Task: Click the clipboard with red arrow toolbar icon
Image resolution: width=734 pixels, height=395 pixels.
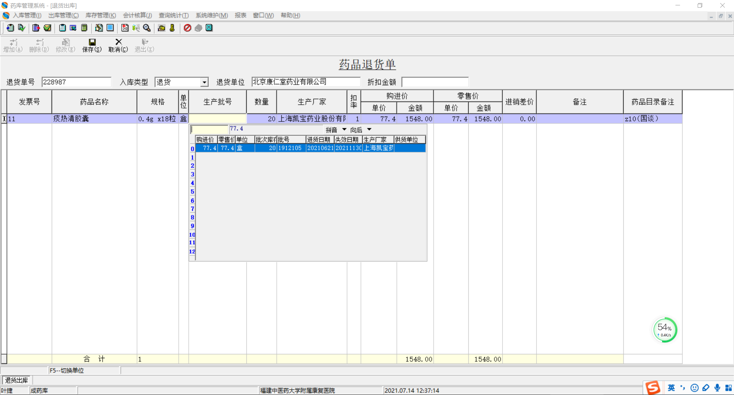Action: (x=36, y=28)
